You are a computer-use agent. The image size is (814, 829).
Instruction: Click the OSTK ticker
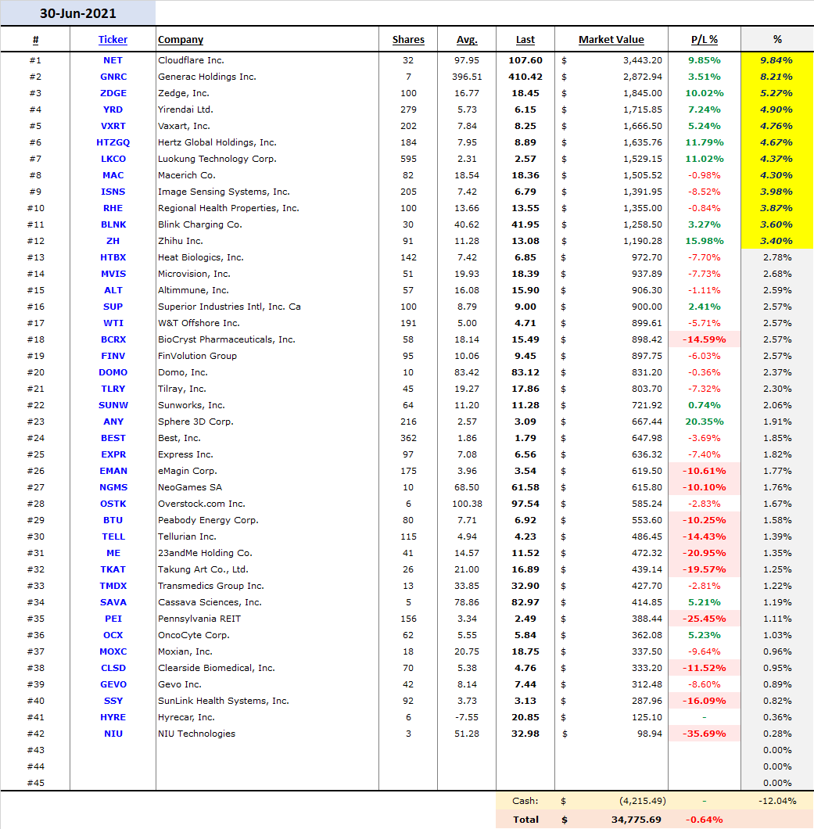pyautogui.click(x=113, y=504)
